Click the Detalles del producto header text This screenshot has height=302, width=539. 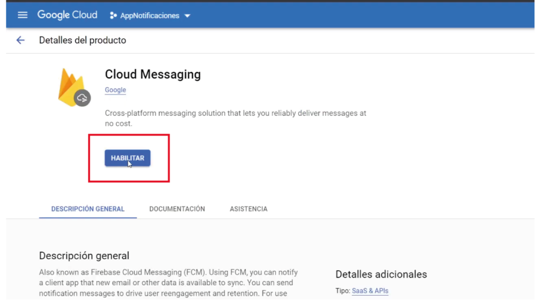tap(83, 41)
